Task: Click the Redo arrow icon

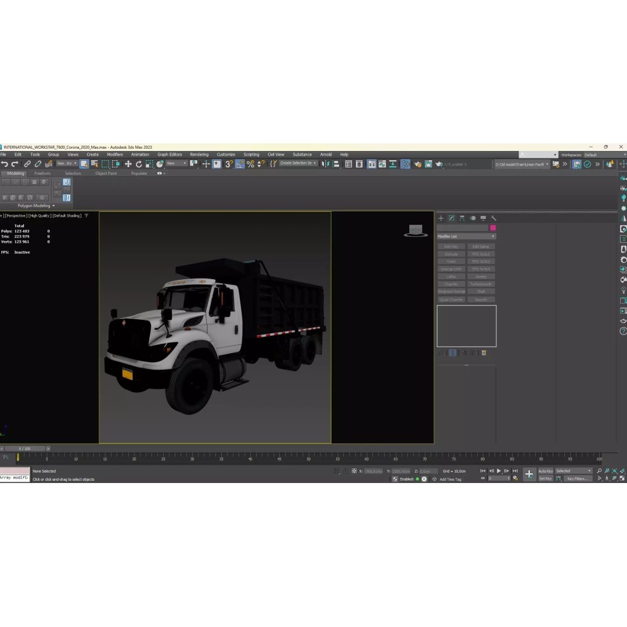Action: point(15,164)
